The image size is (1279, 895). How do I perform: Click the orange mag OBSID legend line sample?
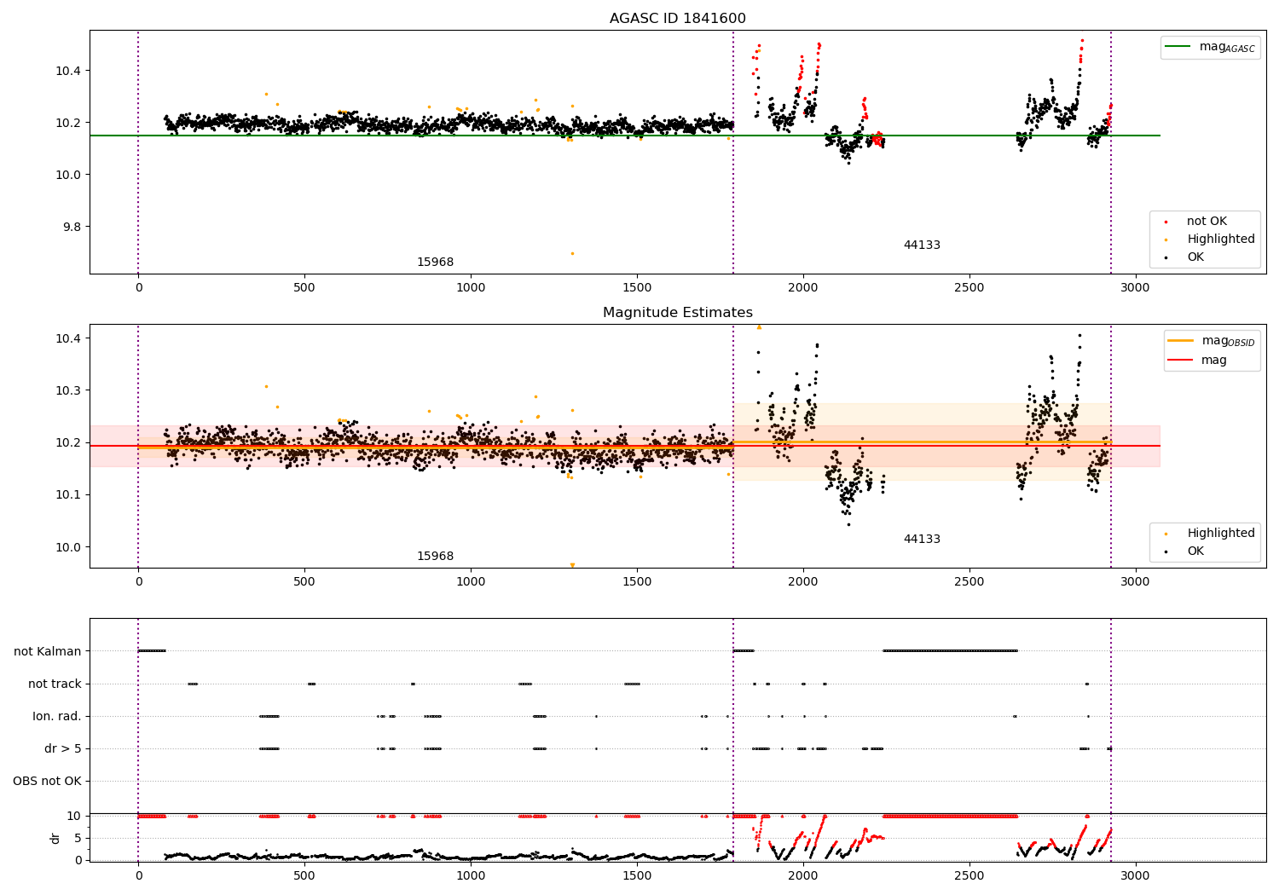(1181, 341)
